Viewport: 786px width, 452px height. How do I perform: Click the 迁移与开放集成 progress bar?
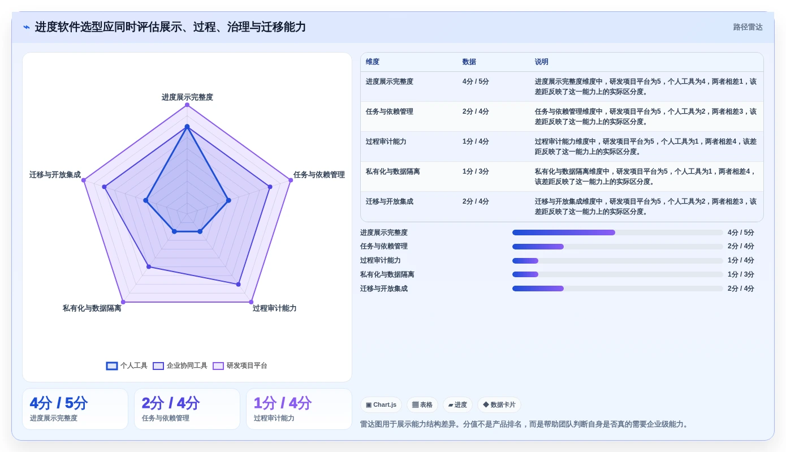[617, 289]
